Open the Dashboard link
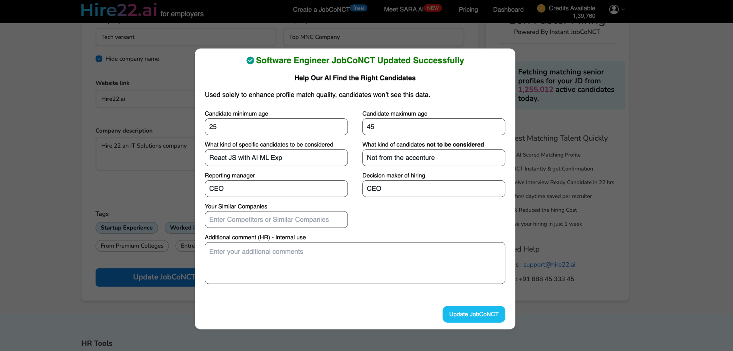Image resolution: width=733 pixels, height=351 pixels. 508,10
